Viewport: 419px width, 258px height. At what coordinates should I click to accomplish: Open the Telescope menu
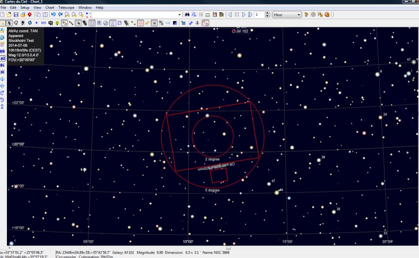coord(66,8)
